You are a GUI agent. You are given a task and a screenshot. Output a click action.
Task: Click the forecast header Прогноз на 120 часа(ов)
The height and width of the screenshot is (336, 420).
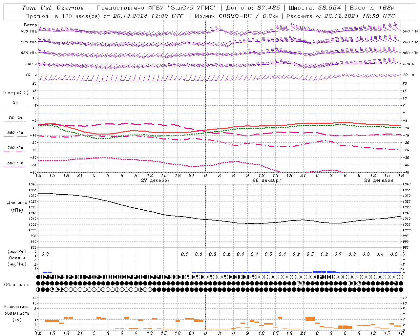click(x=63, y=16)
